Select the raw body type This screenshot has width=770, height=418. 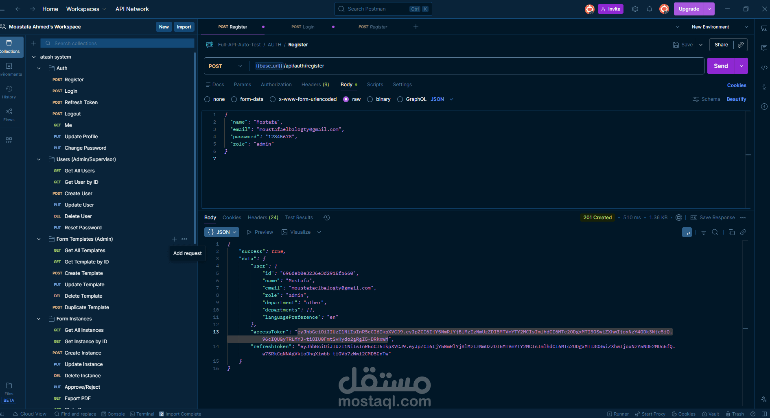[346, 99]
